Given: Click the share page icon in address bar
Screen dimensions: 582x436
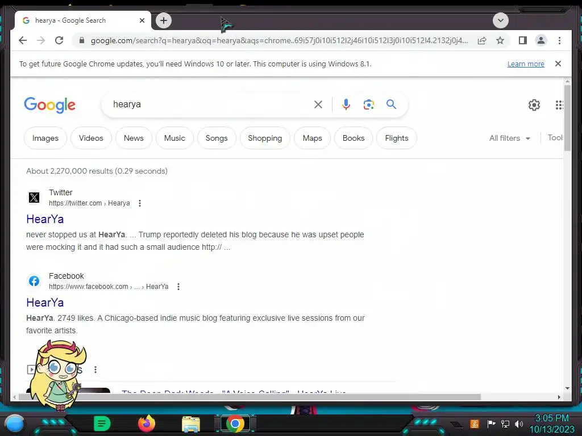Looking at the screenshot, I should pyautogui.click(x=482, y=40).
